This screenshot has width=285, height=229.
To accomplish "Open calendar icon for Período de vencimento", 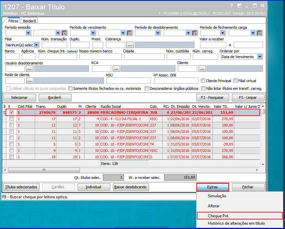I will 129,33.
